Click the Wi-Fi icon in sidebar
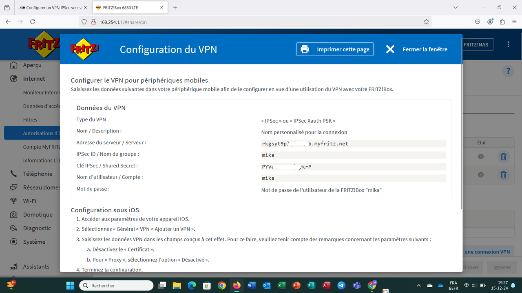This screenshot has height=293, width=522. pyautogui.click(x=14, y=201)
